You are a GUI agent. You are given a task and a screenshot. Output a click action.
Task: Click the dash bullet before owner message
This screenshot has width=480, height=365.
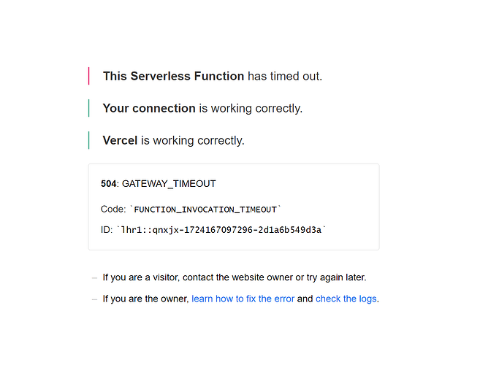(x=94, y=299)
